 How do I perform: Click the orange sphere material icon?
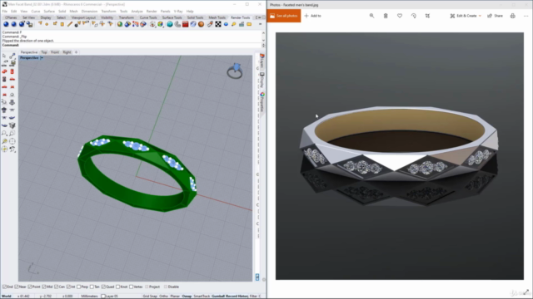202,24
